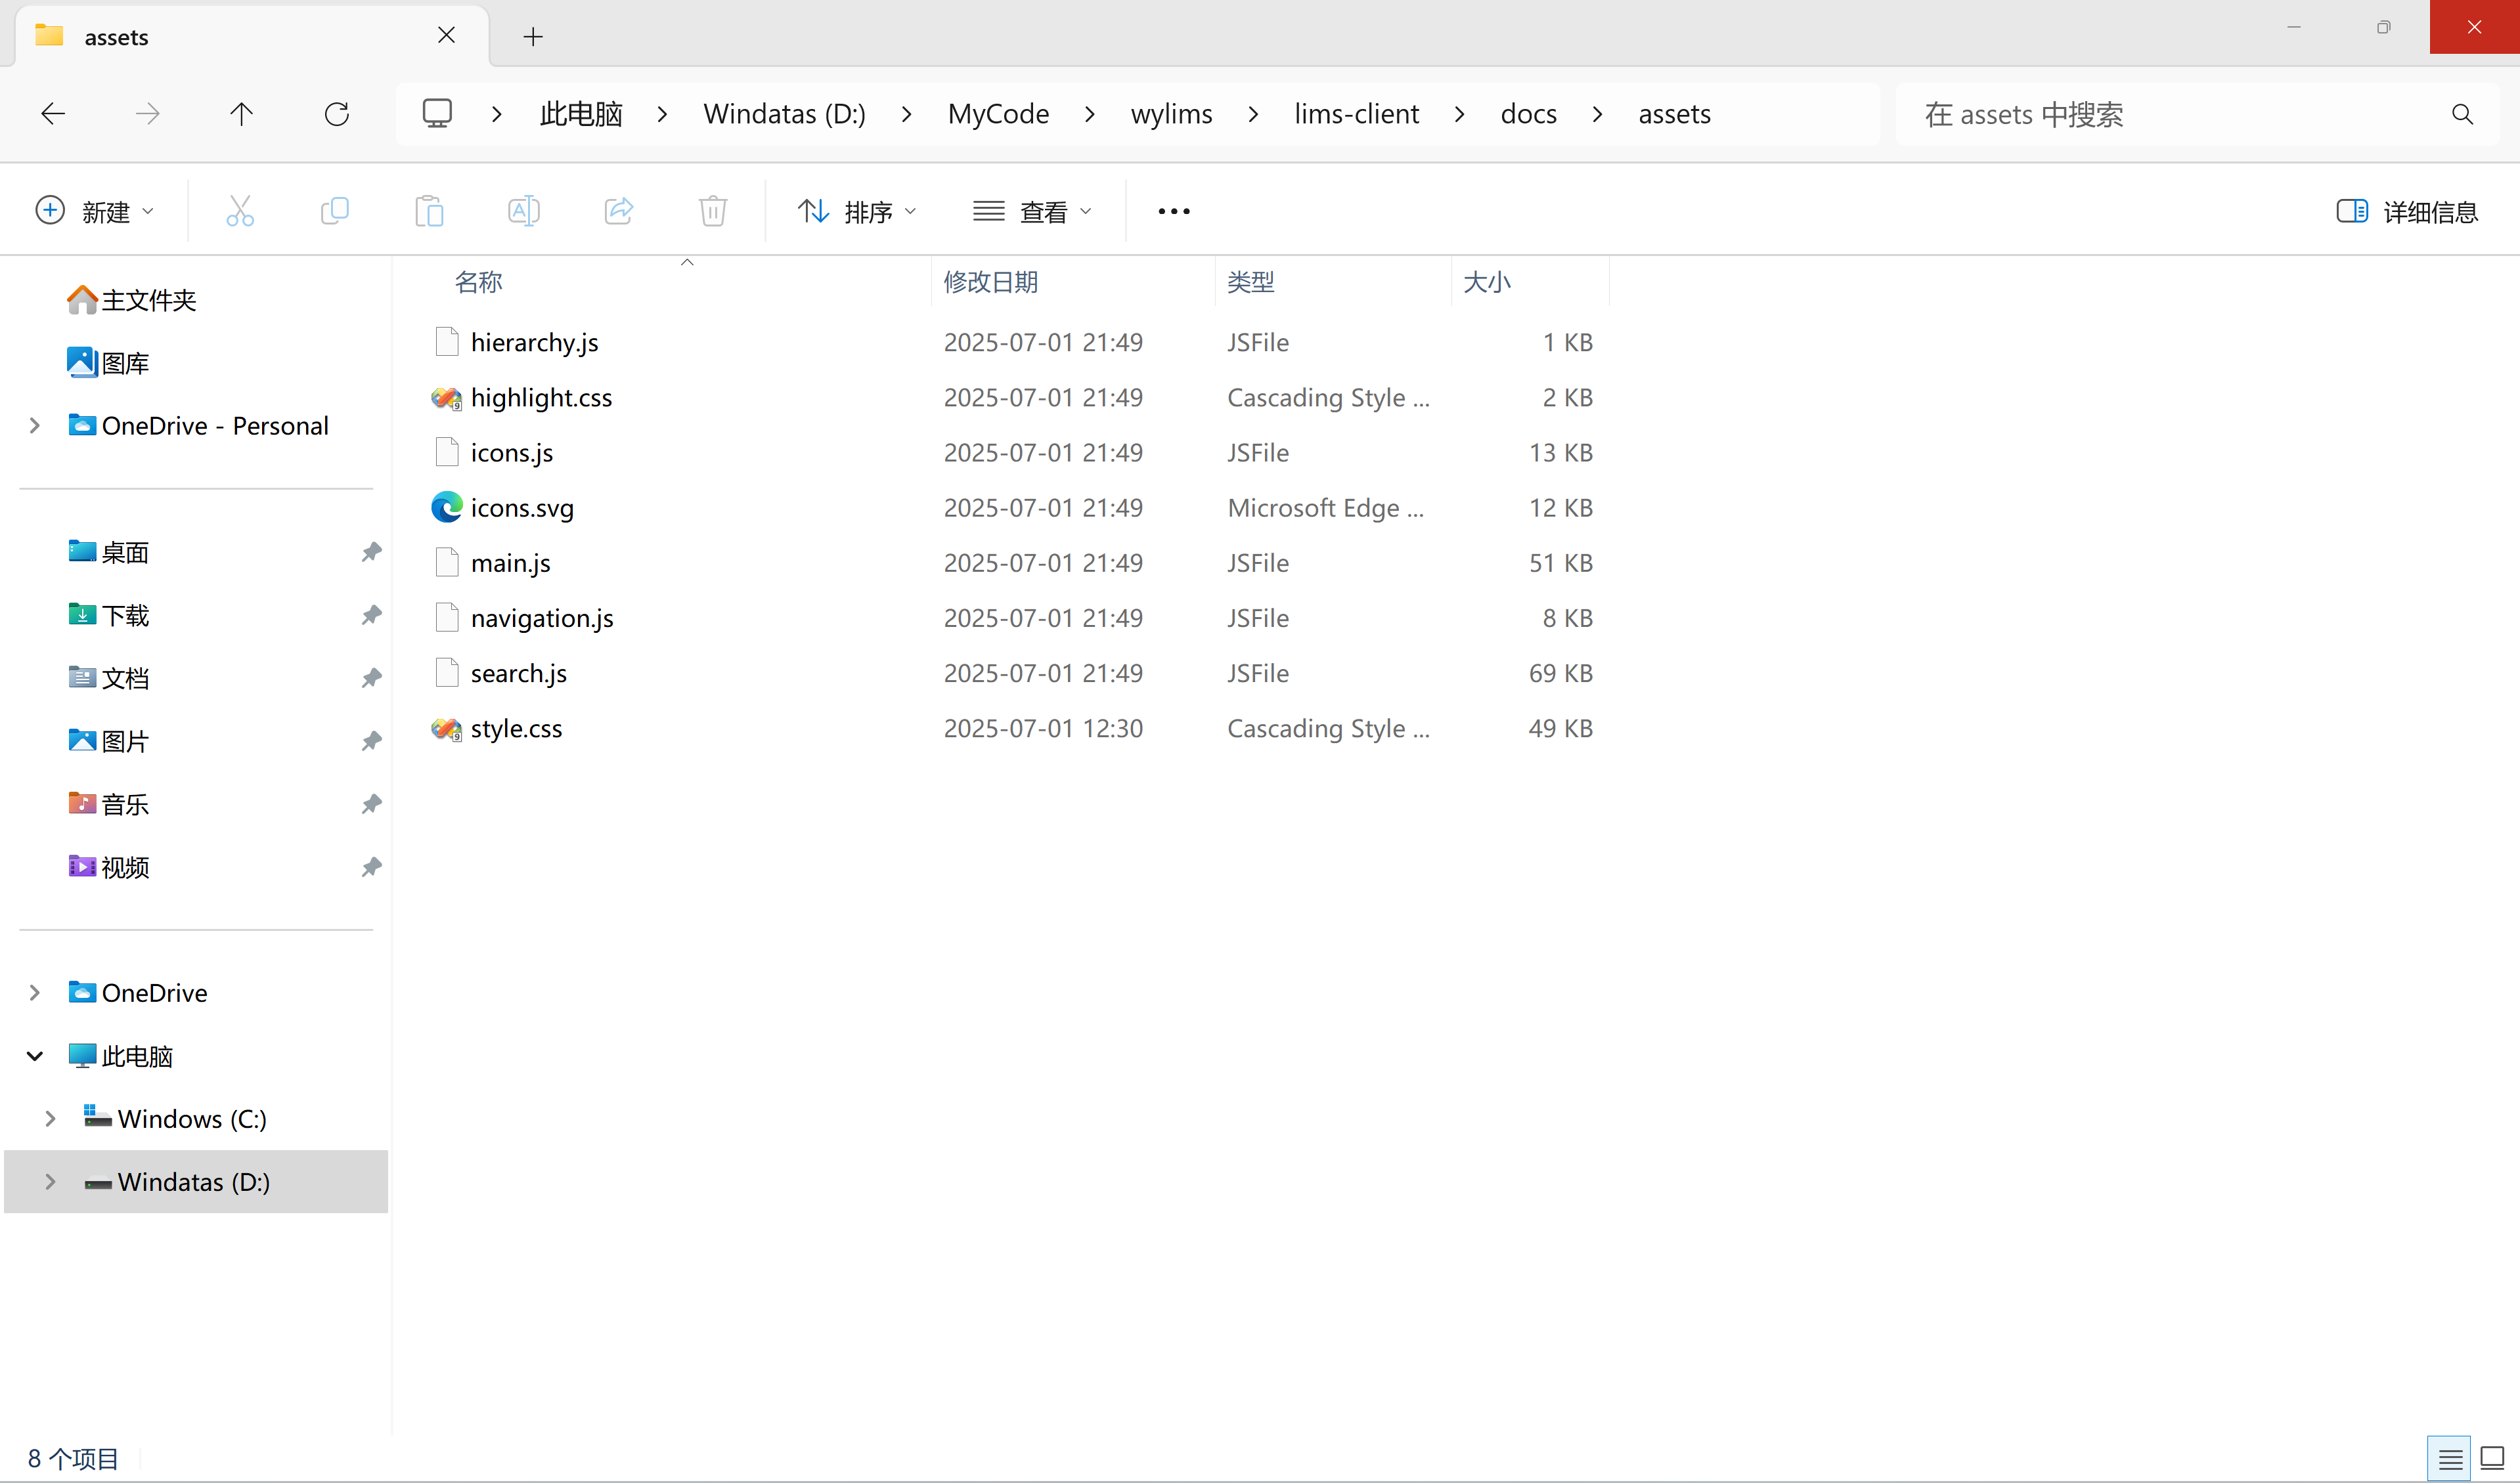
Task: Click the Copy icon in the toolbar
Action: (x=335, y=210)
